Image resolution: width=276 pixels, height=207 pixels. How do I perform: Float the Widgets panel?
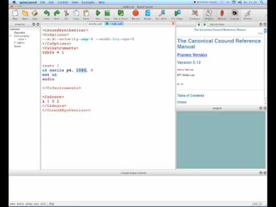coord(260,108)
